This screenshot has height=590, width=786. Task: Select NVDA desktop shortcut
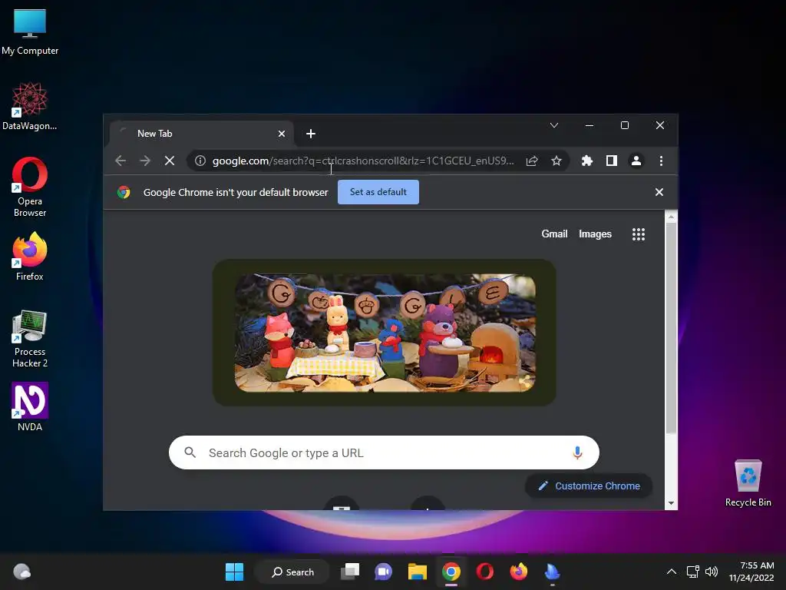(x=30, y=407)
